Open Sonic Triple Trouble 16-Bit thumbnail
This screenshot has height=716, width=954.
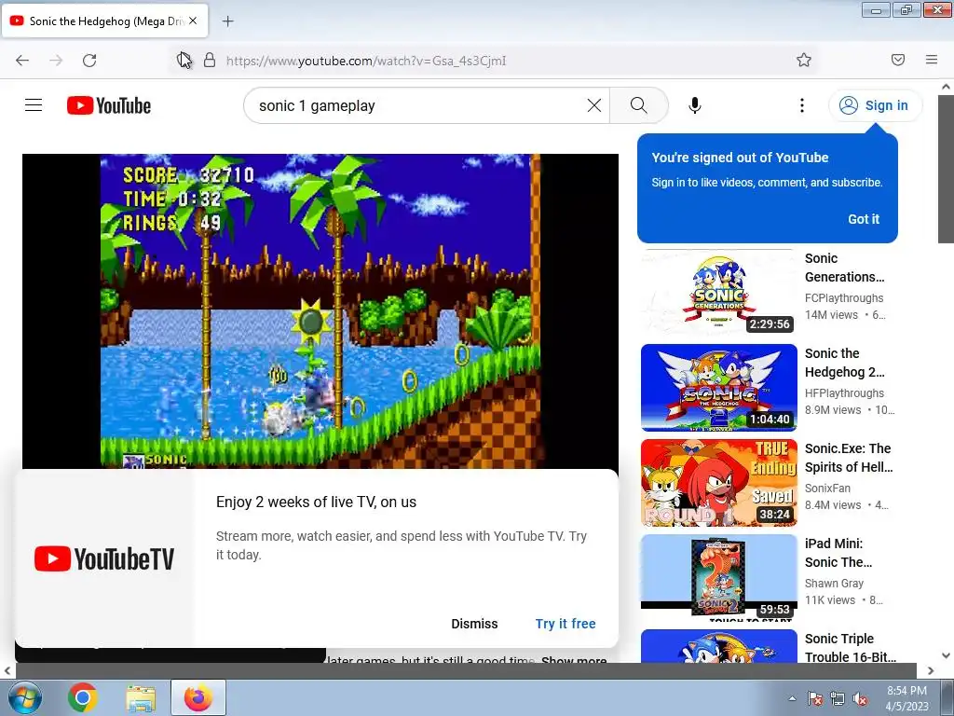[718, 646]
